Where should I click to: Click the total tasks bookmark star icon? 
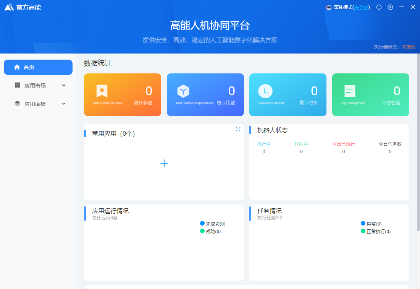tap(102, 91)
